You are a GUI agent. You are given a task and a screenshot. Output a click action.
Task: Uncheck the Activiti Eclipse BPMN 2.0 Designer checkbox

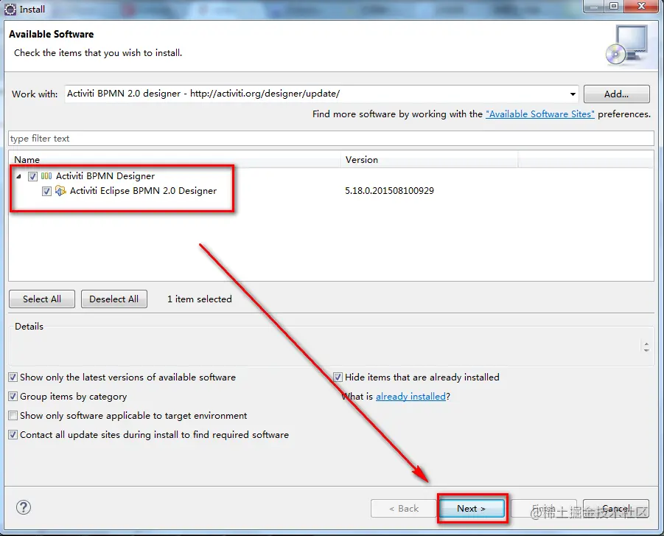click(x=46, y=191)
